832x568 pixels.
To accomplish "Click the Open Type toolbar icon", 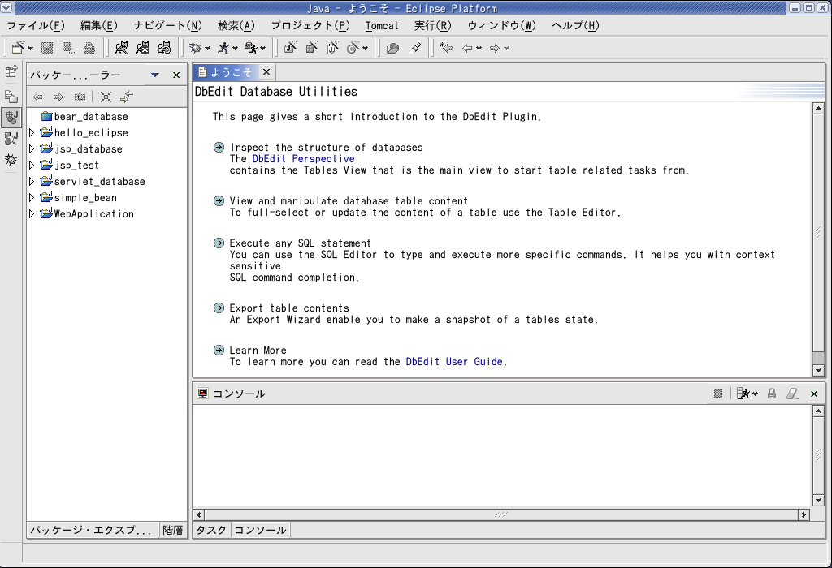I will [x=392, y=48].
